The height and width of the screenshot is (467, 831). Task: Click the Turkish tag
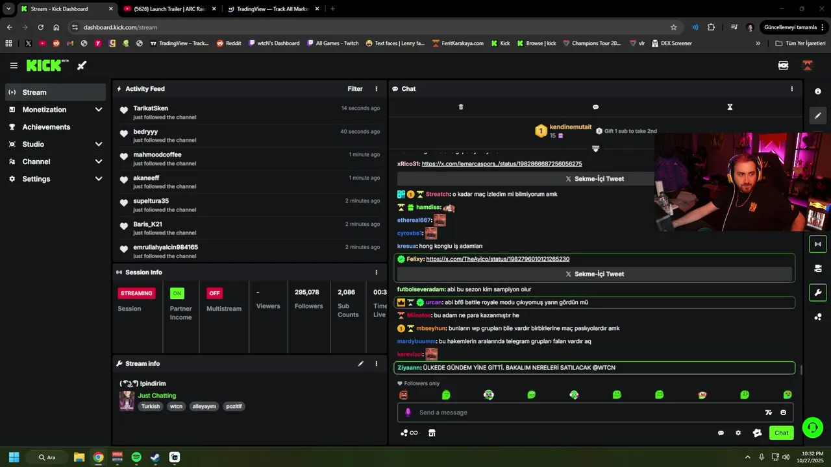pos(151,407)
